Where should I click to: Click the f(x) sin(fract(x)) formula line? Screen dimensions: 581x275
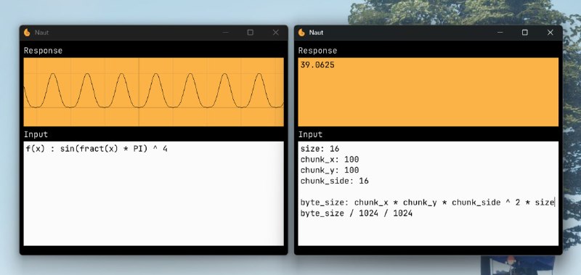[97, 149]
